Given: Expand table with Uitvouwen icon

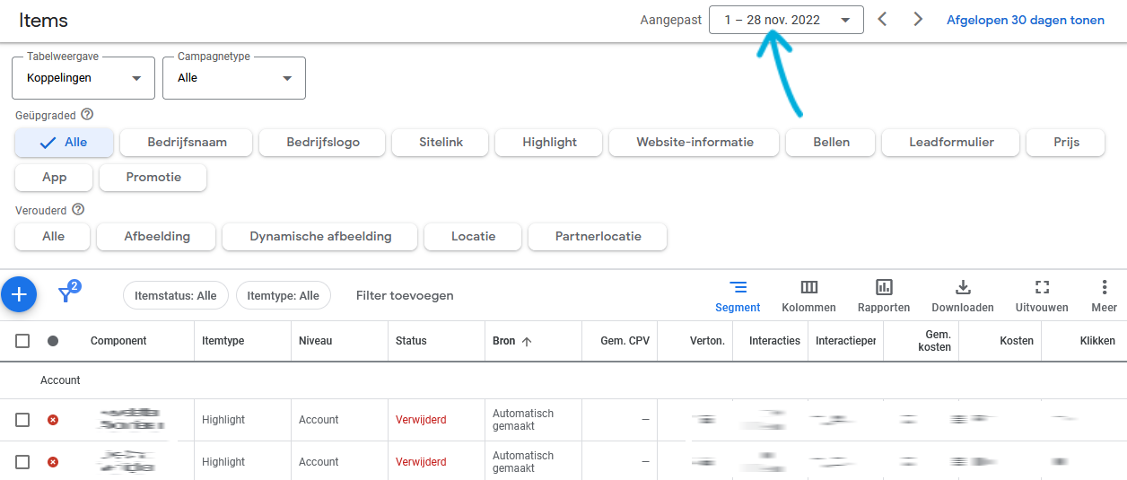Looking at the screenshot, I should pos(1042,296).
